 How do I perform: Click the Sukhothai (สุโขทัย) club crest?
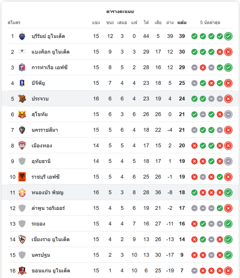coord(22,114)
